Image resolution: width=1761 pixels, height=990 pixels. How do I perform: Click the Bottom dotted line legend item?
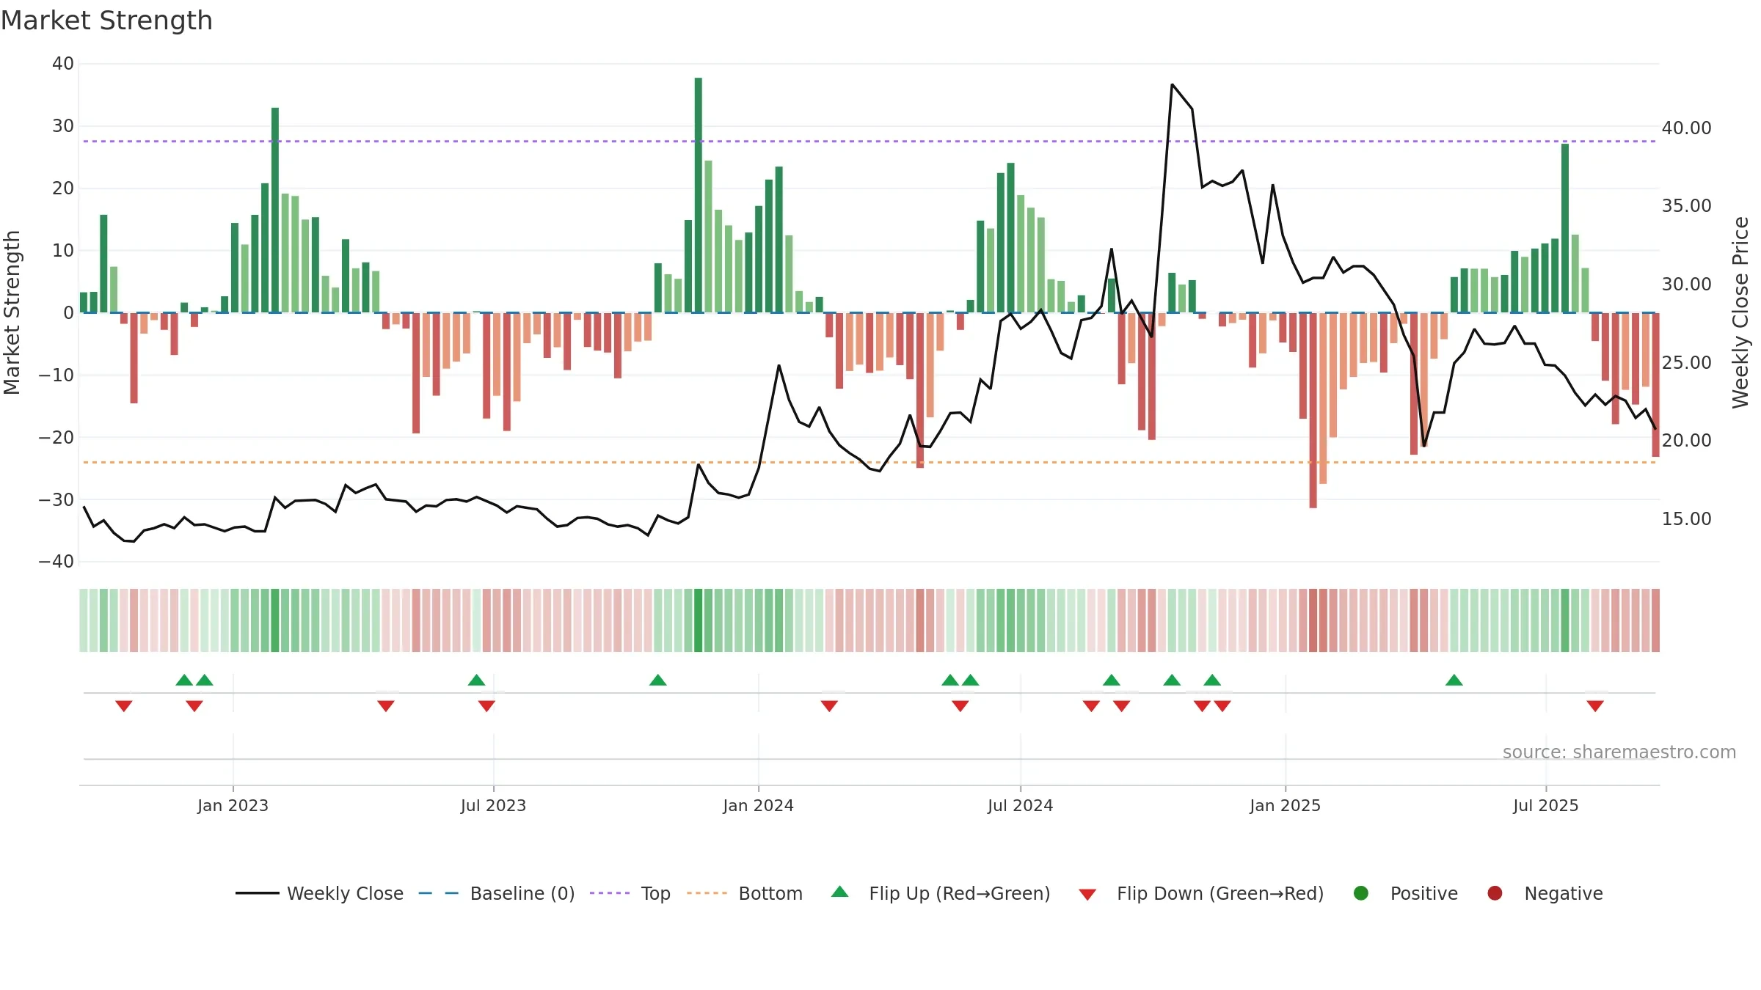coord(745,893)
